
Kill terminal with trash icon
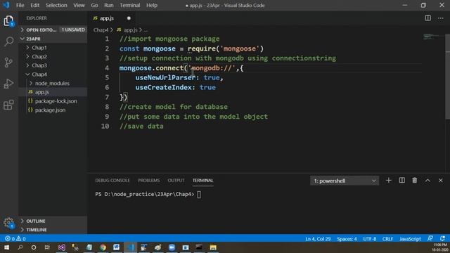coord(414,181)
